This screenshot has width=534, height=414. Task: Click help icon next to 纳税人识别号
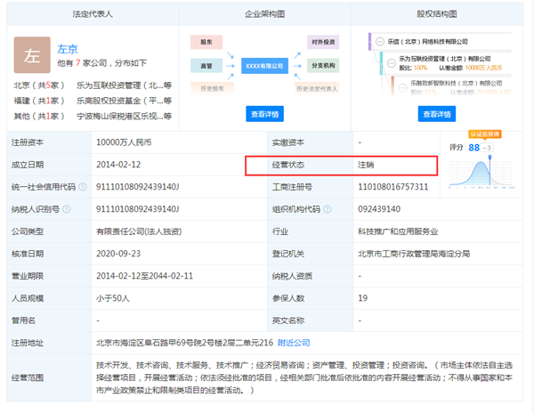pyautogui.click(x=67, y=209)
